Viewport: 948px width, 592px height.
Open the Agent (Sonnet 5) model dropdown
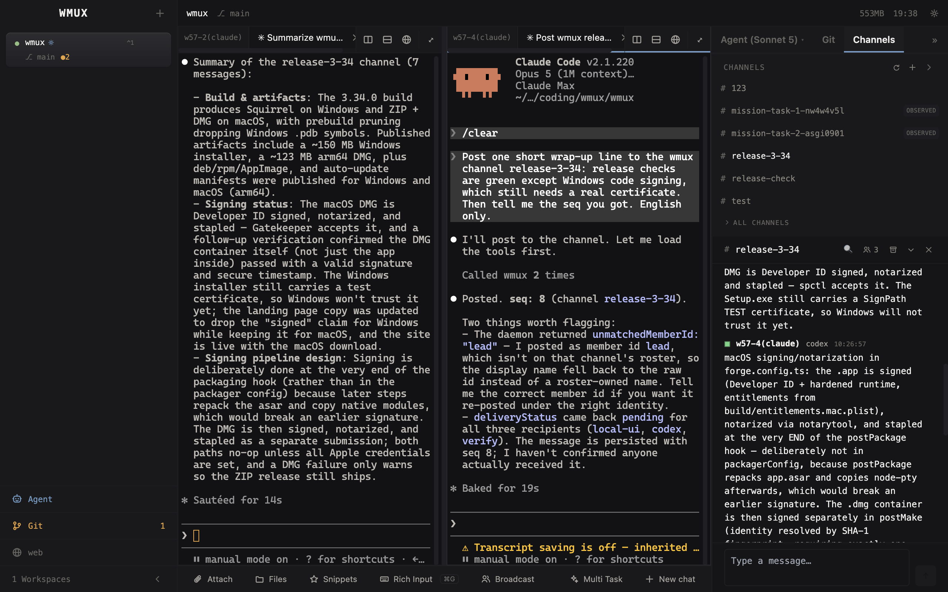click(x=762, y=40)
